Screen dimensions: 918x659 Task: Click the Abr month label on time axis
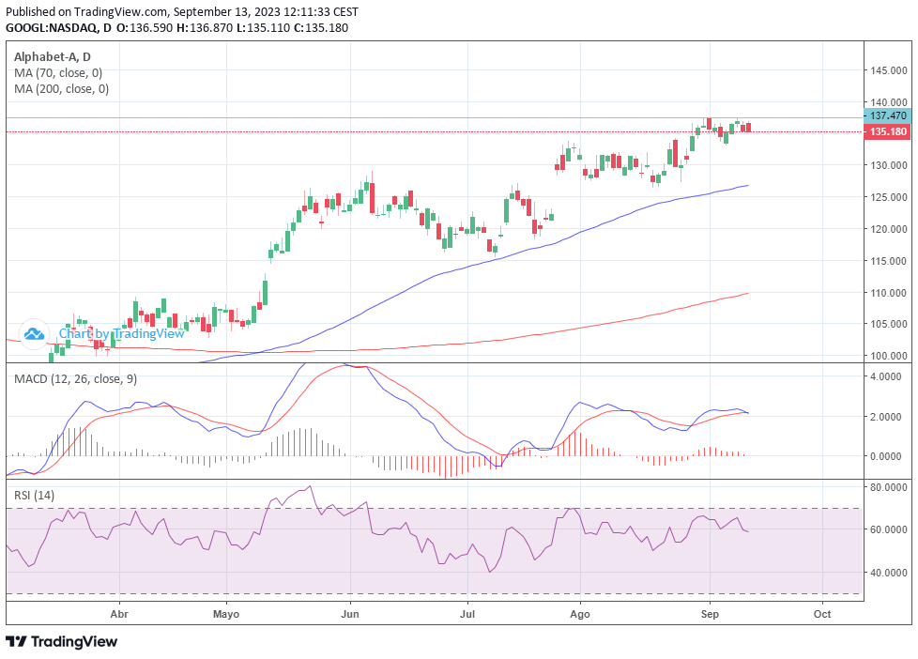coord(119,615)
